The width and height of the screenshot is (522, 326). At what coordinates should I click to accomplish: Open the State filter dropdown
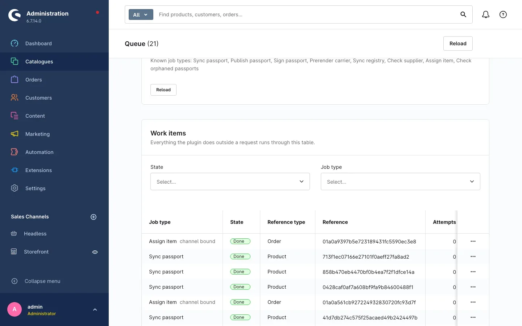230,181
